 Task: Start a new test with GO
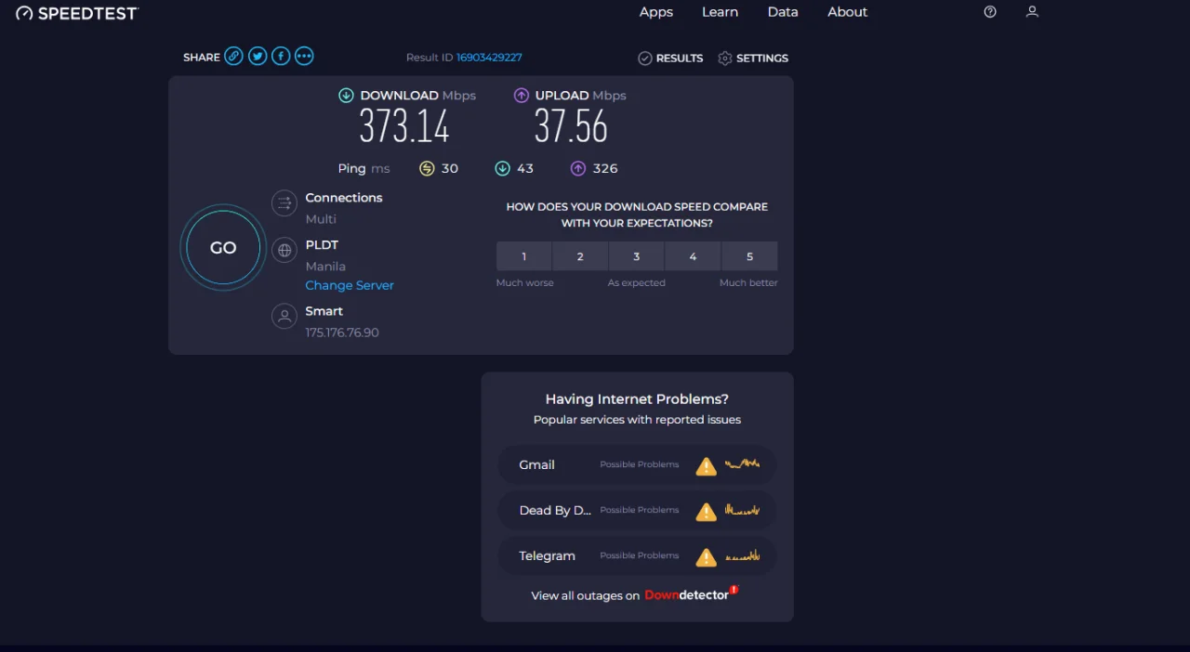(x=223, y=248)
